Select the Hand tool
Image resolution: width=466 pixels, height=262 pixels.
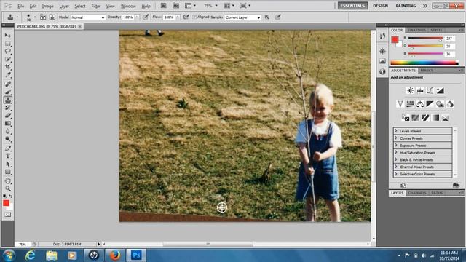pyautogui.click(x=8, y=181)
